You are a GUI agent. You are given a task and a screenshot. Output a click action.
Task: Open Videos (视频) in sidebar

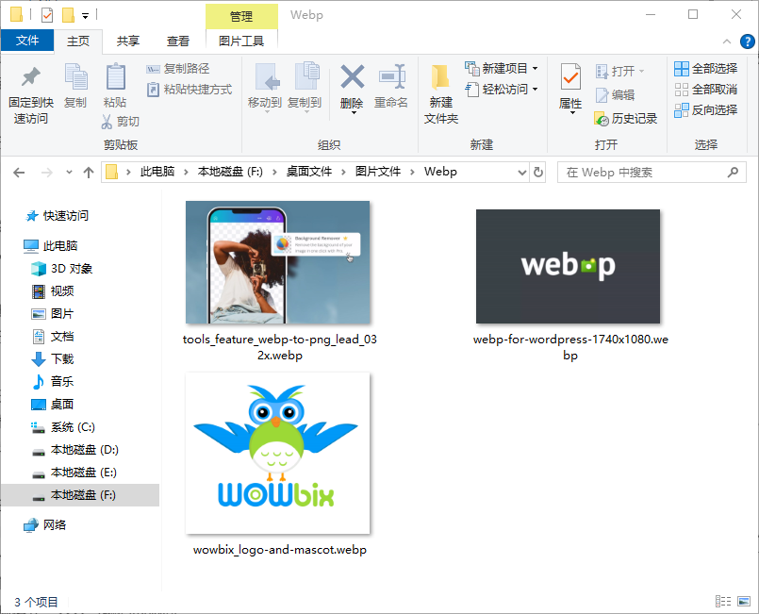point(53,291)
